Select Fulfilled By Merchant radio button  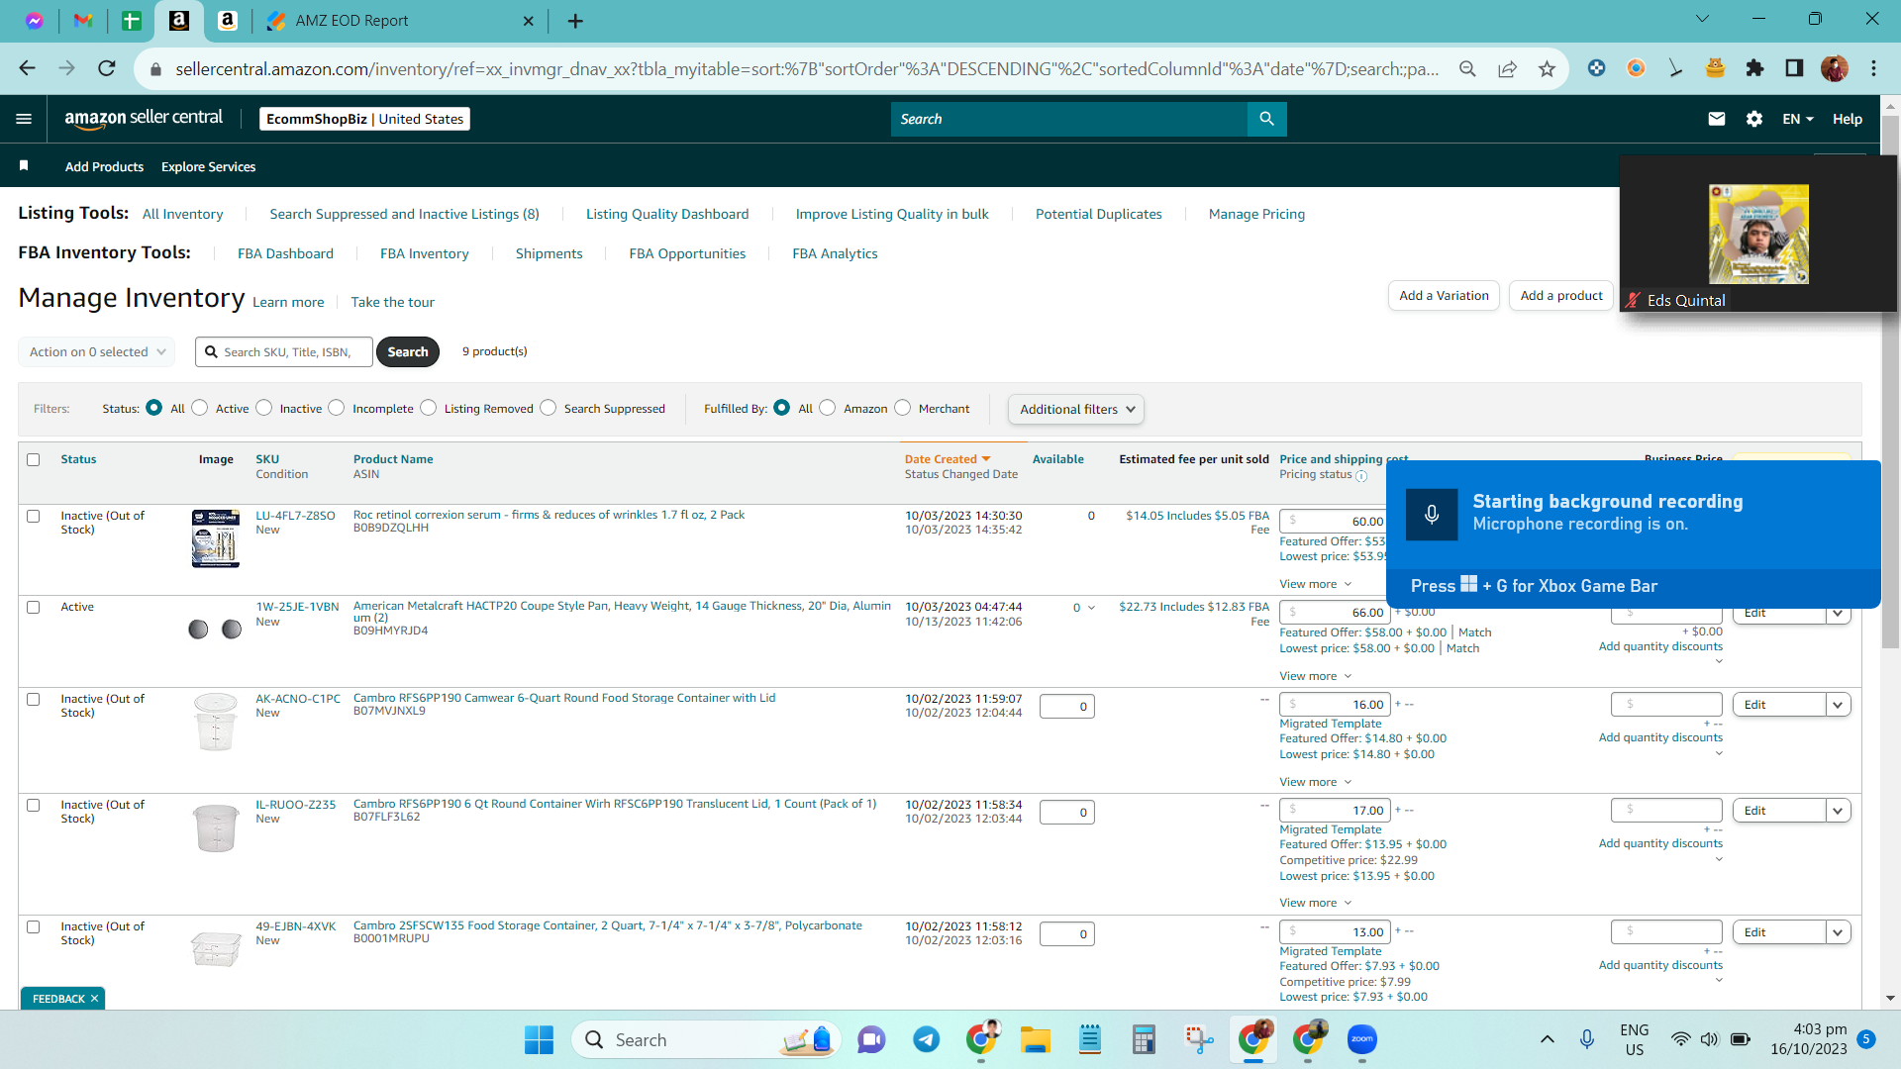point(903,408)
